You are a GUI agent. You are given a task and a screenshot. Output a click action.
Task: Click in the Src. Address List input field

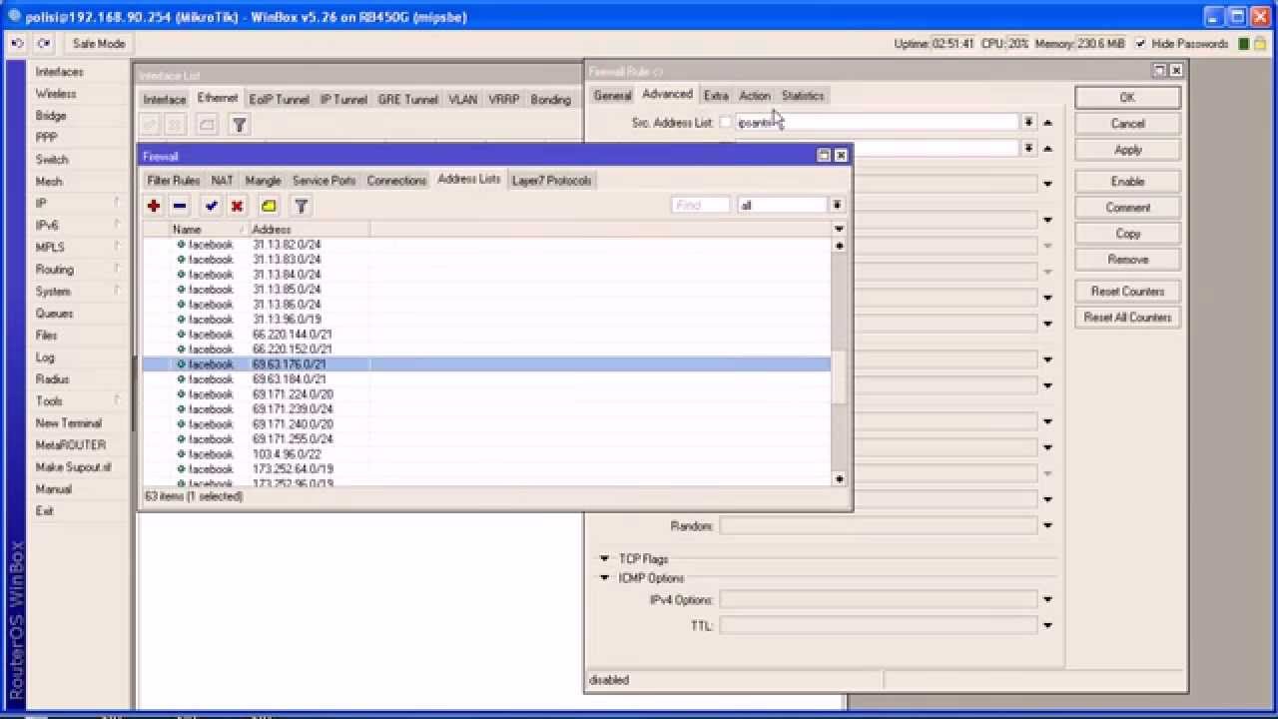coord(877,123)
